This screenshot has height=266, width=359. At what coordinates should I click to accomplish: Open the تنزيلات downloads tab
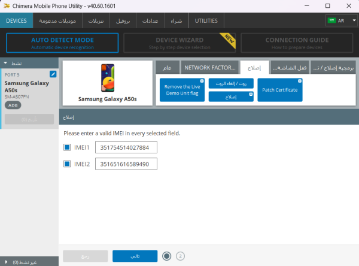(x=96, y=20)
